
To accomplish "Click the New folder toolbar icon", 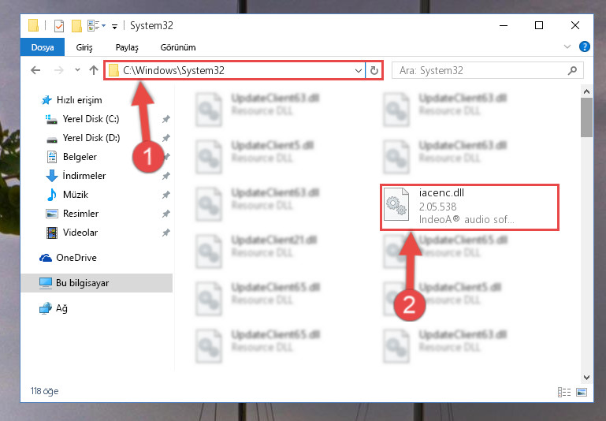I will pos(76,26).
